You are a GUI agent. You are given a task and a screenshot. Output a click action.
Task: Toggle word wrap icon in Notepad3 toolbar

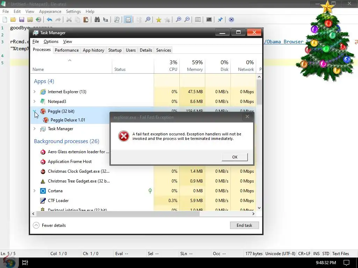128,20
